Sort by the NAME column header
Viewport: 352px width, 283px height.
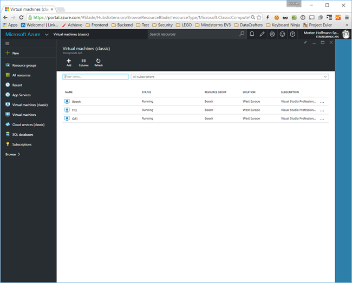69,92
